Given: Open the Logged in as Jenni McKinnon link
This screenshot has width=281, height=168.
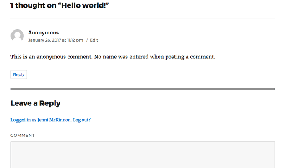Looking at the screenshot, I should pos(40,120).
